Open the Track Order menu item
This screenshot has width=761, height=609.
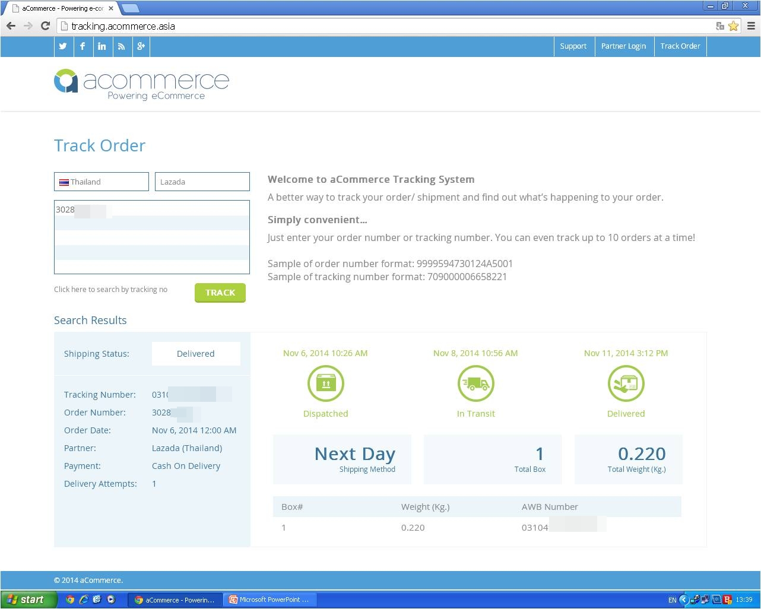(680, 46)
